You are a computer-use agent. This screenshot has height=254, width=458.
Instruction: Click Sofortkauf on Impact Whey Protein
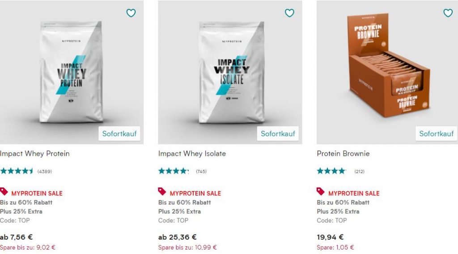tap(119, 133)
